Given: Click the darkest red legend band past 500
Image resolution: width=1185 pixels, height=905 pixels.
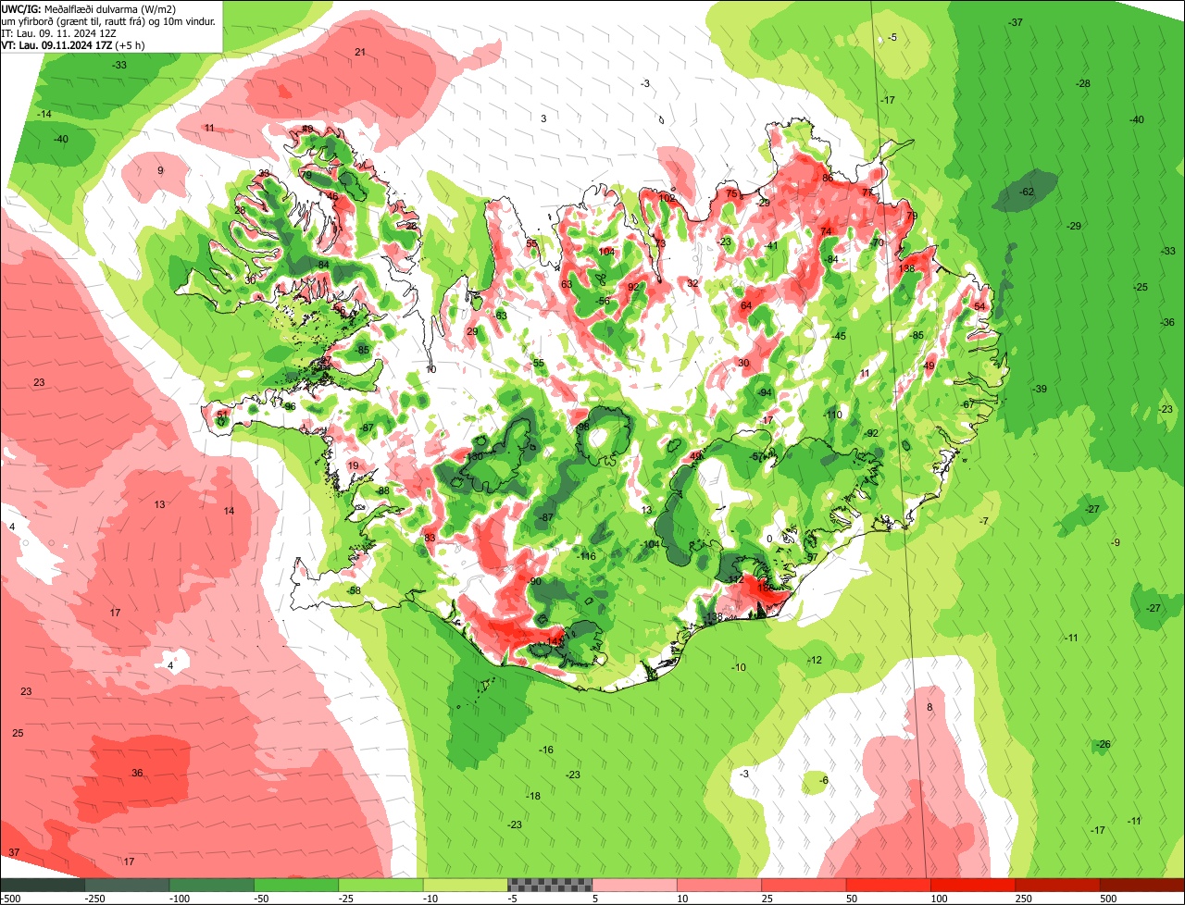Looking at the screenshot, I should coord(1142,885).
